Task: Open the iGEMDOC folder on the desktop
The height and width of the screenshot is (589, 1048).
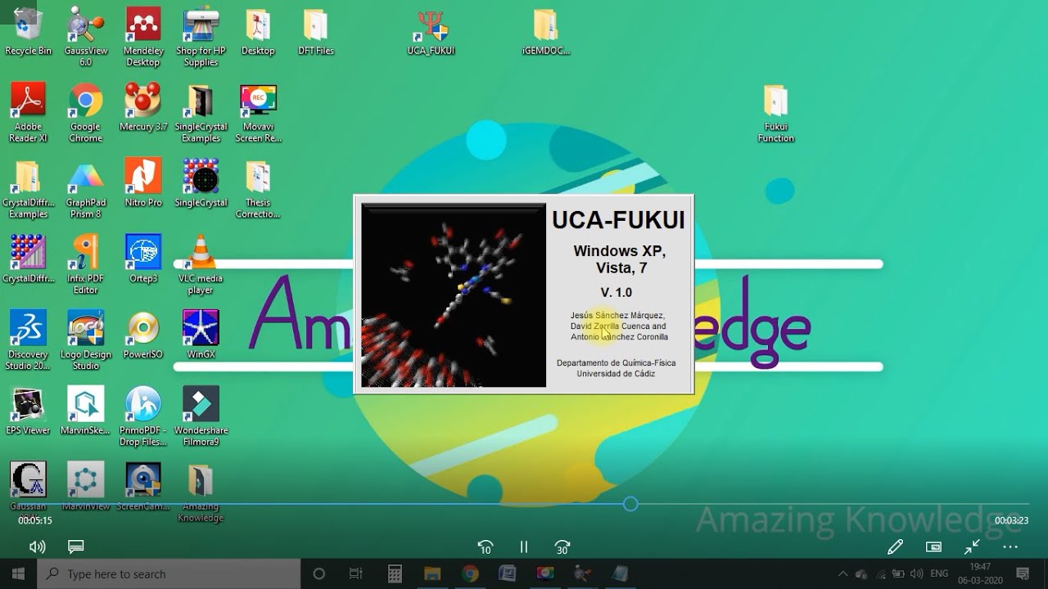Action: pyautogui.click(x=545, y=31)
